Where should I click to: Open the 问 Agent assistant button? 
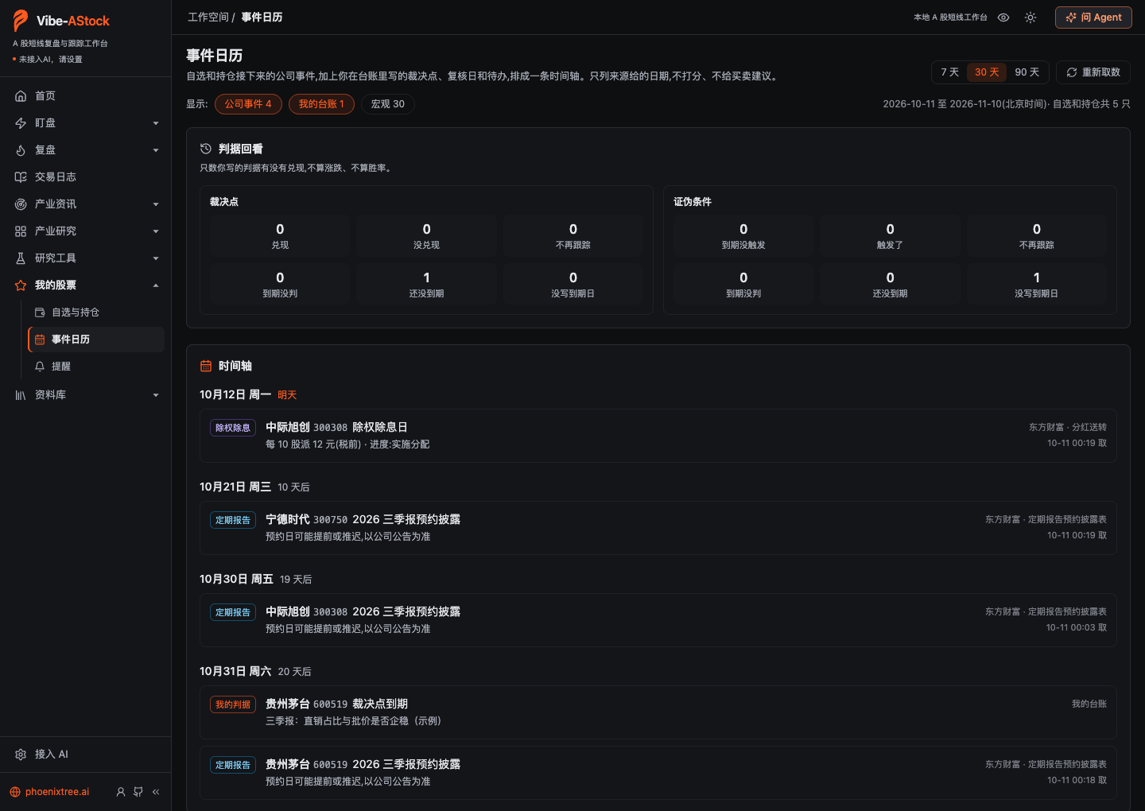[x=1093, y=17]
